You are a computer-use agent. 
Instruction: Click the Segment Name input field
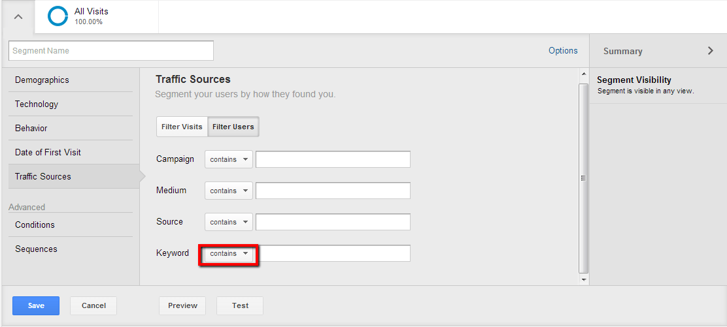click(111, 50)
